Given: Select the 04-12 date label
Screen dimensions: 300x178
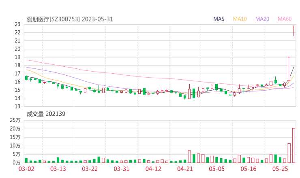Looking at the screenshot, I should pos(153,169).
